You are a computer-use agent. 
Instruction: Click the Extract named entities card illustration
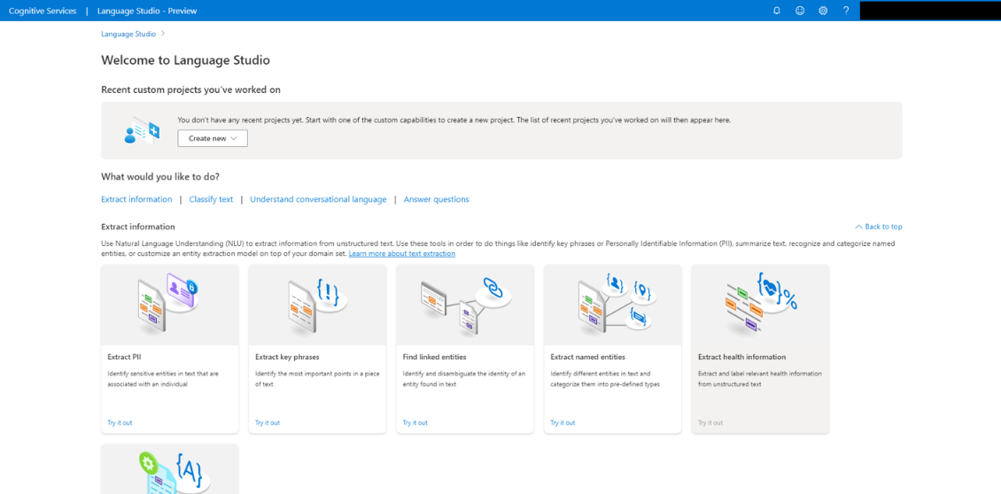tap(613, 305)
